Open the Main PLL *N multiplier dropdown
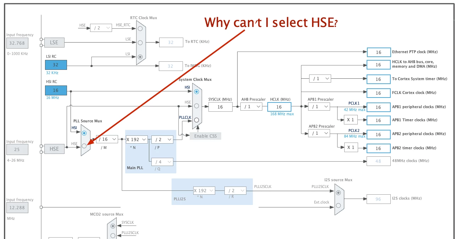Viewport: 457px width, 239px height. tap(136, 139)
